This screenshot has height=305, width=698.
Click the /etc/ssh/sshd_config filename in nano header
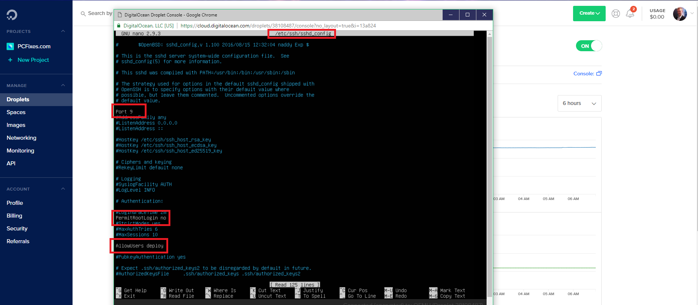[303, 34]
